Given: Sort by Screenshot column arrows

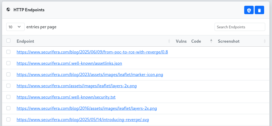Looking at the screenshot, I should click(x=265, y=41).
